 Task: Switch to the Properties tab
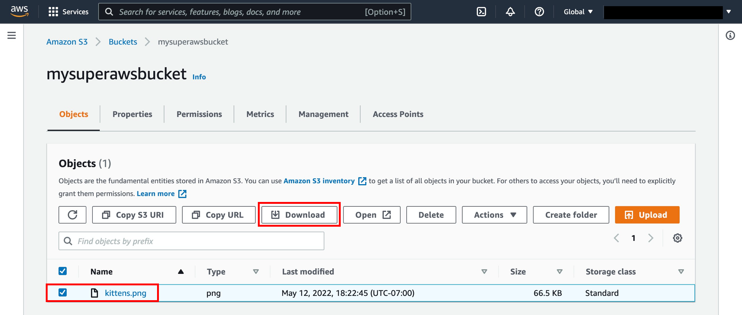132,114
